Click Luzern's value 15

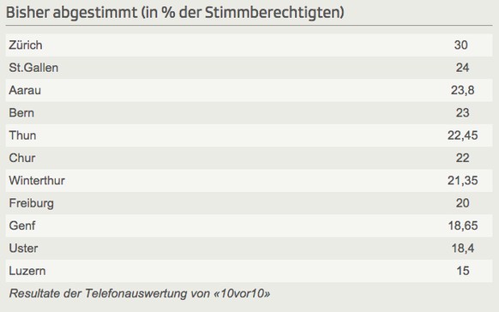click(x=463, y=271)
